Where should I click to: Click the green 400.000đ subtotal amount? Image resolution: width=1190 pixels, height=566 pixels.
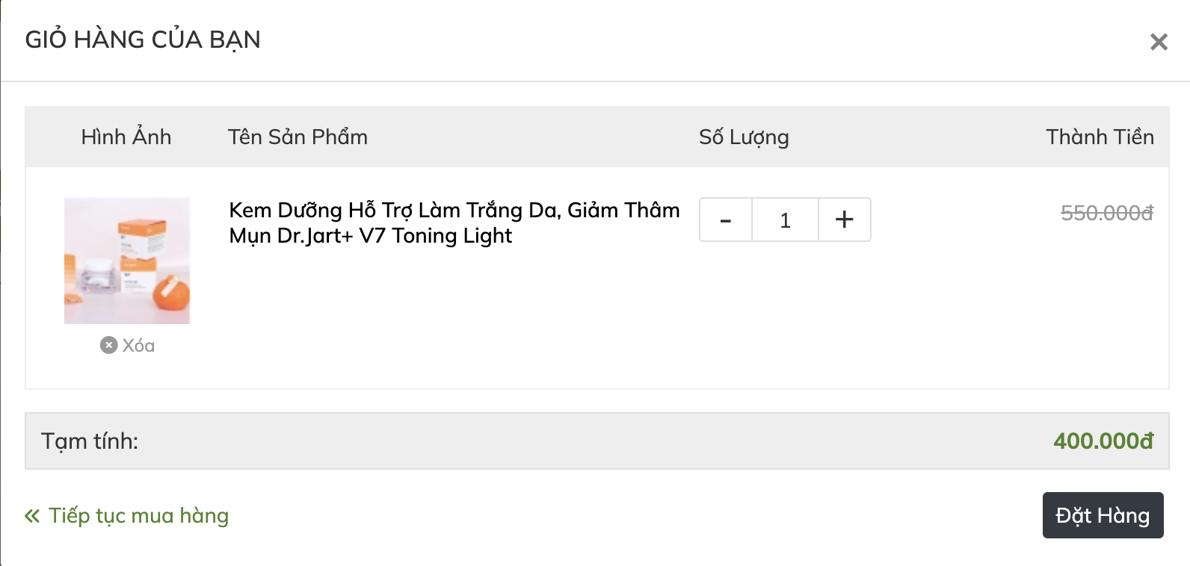1103,441
